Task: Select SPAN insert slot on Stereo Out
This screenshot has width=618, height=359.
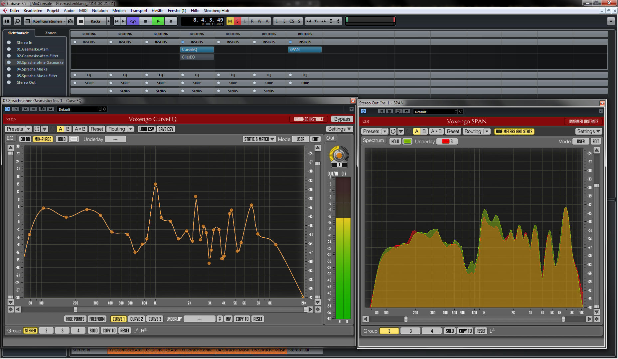Action: click(x=305, y=50)
